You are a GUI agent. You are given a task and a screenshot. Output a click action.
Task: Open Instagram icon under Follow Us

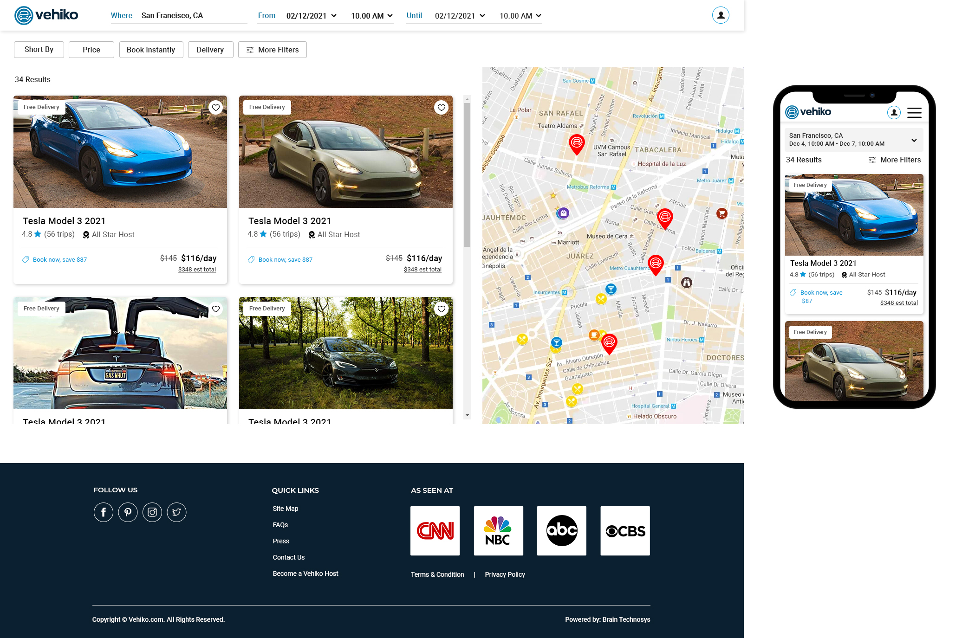(x=152, y=512)
